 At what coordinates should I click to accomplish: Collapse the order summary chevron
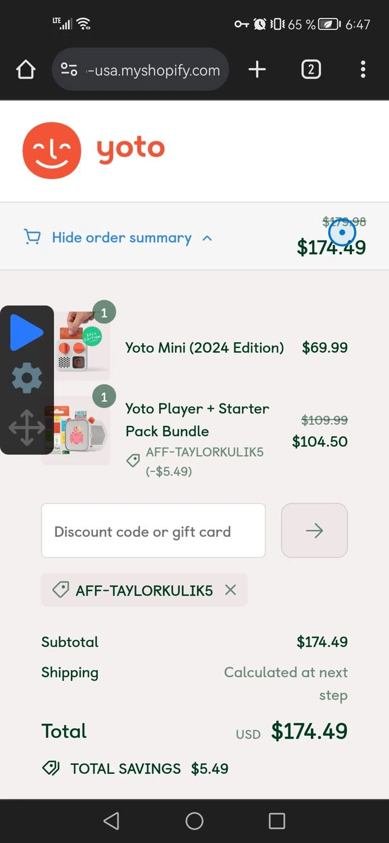coord(207,238)
